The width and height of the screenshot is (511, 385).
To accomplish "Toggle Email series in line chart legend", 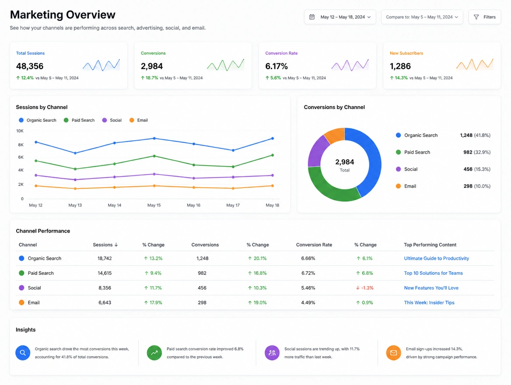I will pos(139,120).
